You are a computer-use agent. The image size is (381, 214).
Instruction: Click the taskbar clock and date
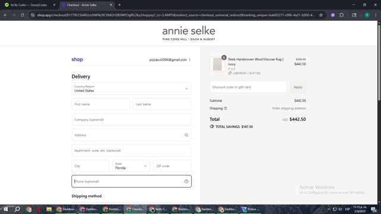pos(360,209)
